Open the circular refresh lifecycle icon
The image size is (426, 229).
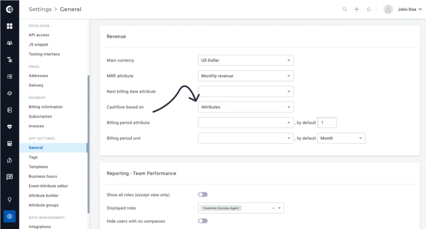10,94
